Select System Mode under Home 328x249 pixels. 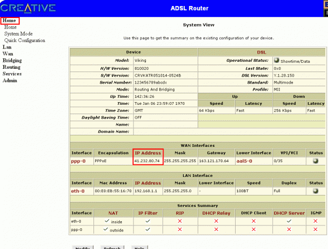[x=19, y=33]
